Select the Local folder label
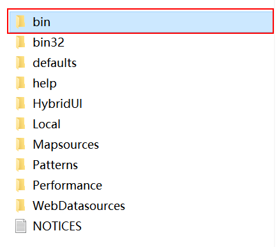Viewport: 279px width, 247px height. [47, 124]
